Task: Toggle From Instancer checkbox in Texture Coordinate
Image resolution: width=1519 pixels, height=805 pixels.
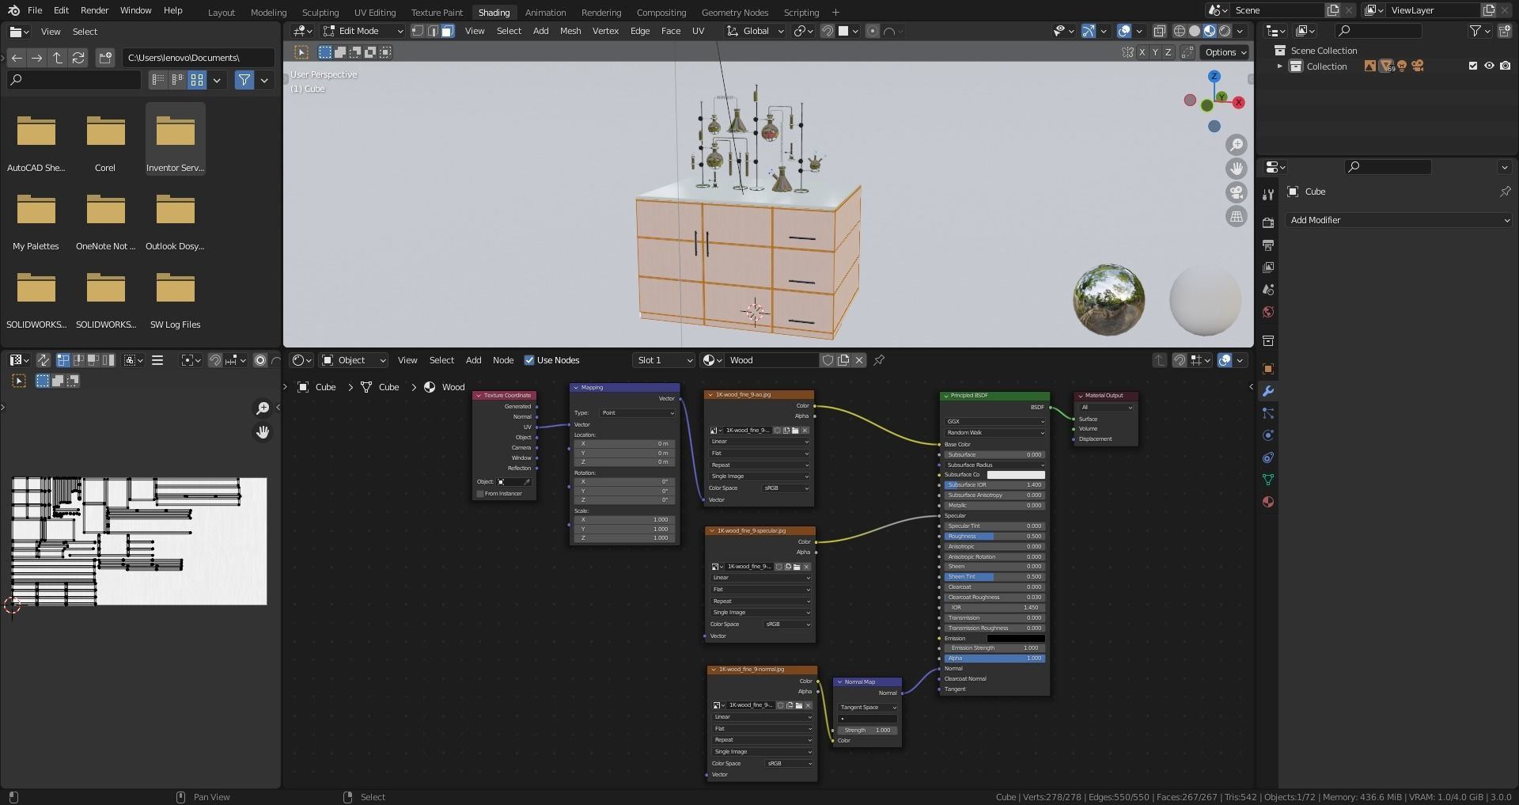Action: [x=480, y=494]
